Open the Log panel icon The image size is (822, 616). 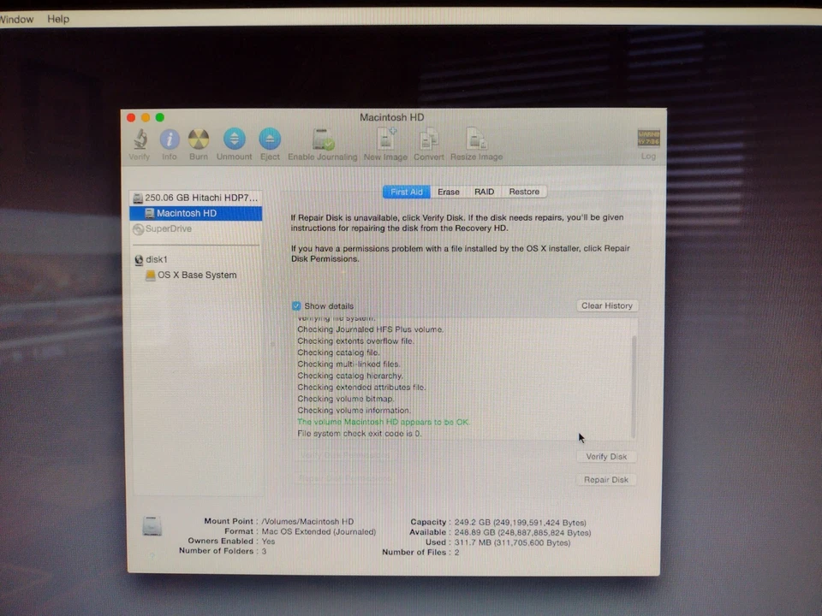pos(648,140)
